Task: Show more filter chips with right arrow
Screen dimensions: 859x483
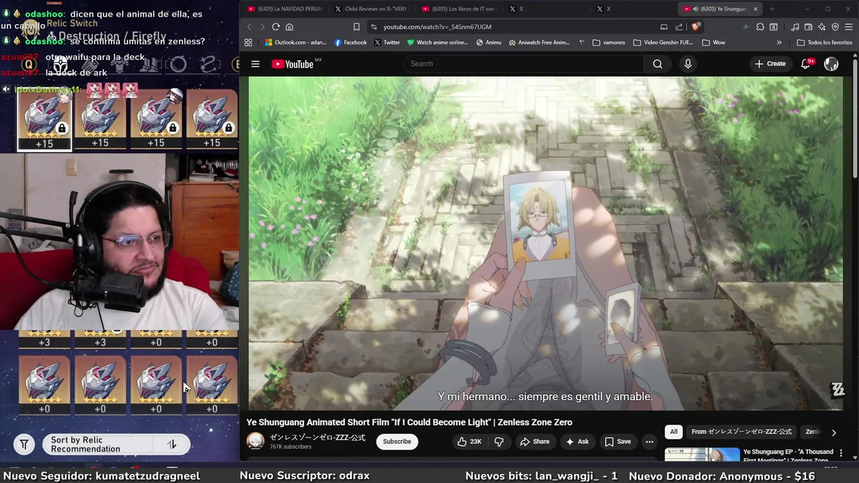Action: 833,433
